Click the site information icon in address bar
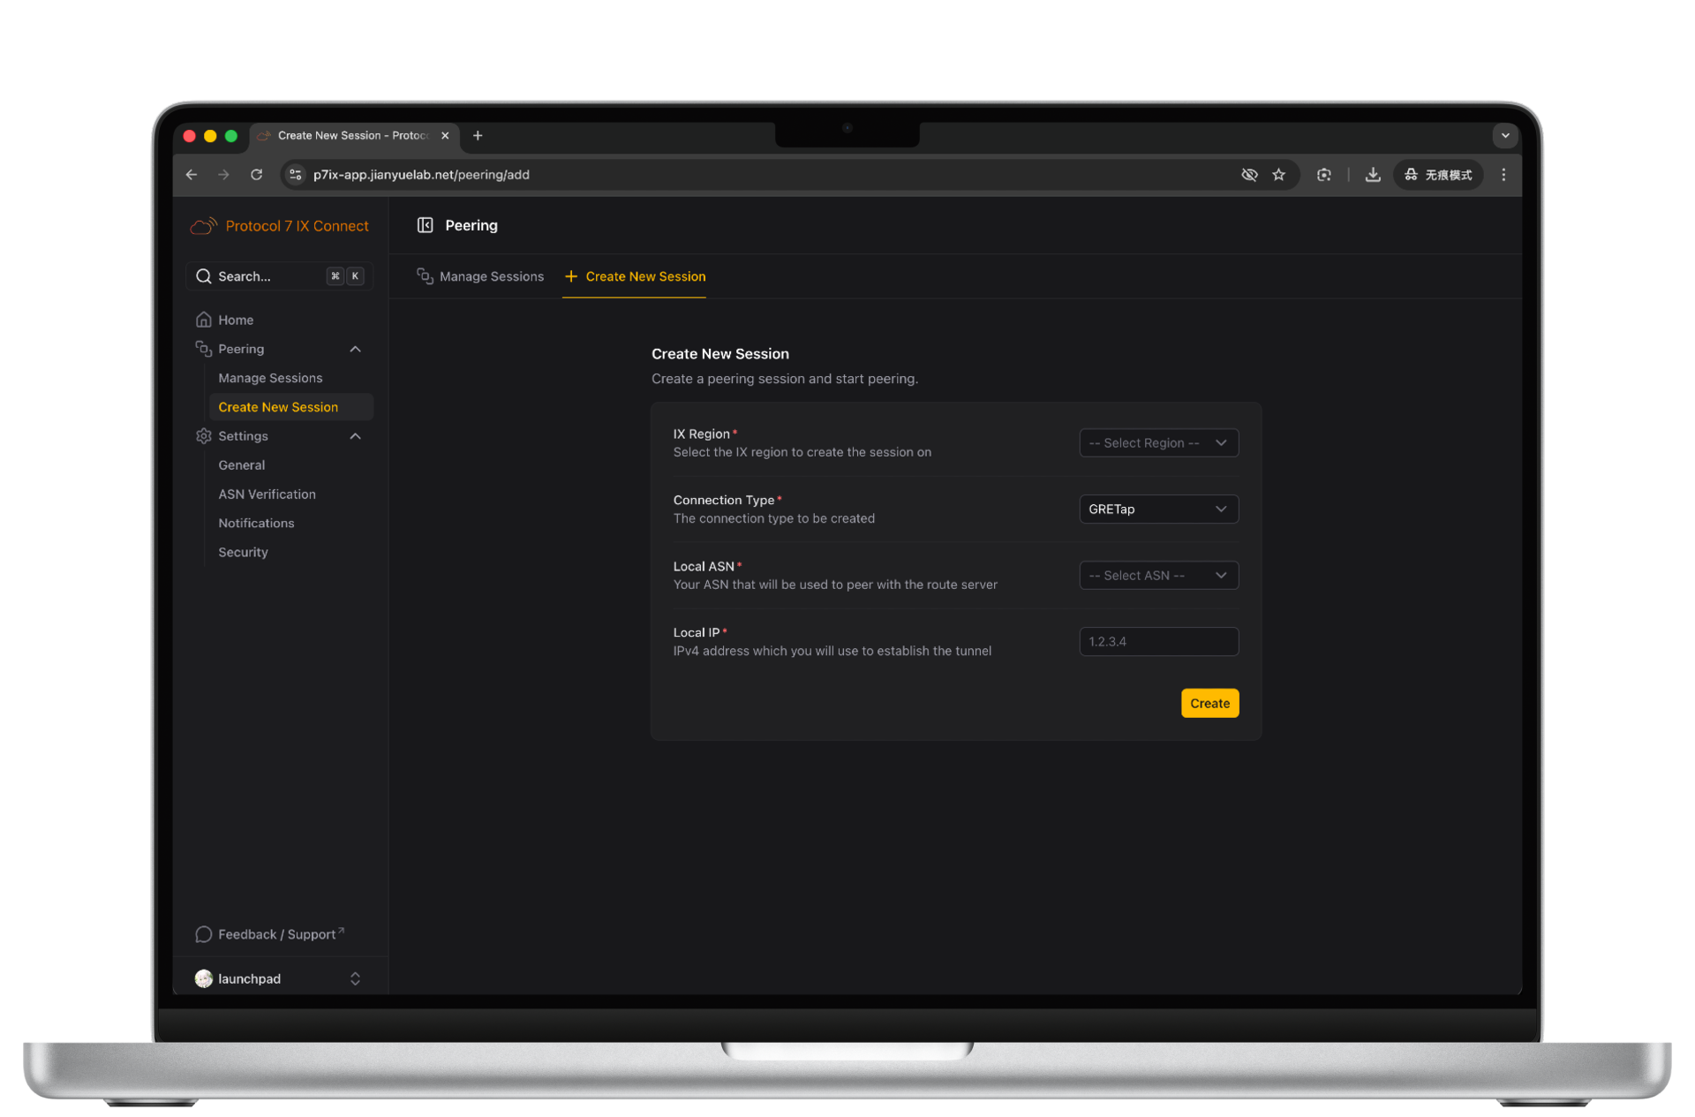Screen dimensions: 1695x1117 coord(296,175)
